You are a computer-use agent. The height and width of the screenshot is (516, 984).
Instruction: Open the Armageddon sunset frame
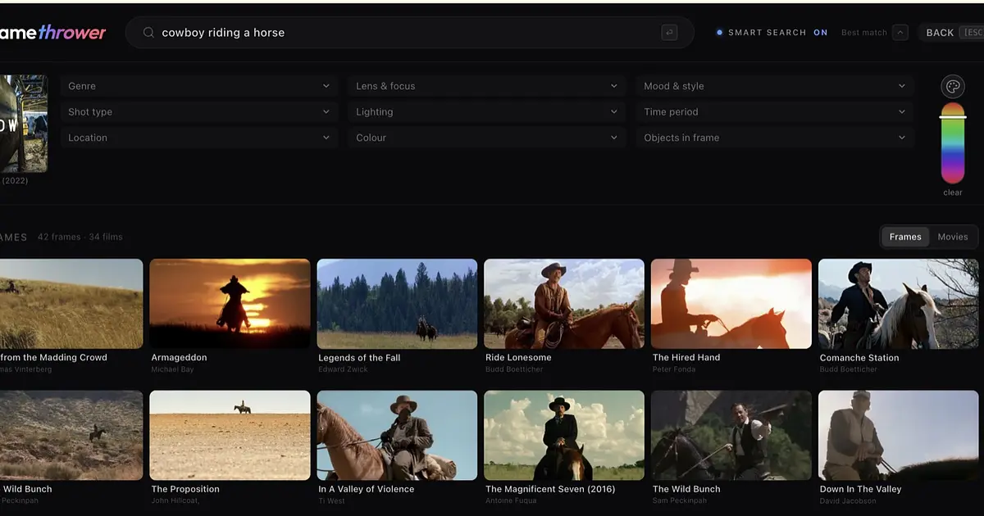pyautogui.click(x=230, y=304)
